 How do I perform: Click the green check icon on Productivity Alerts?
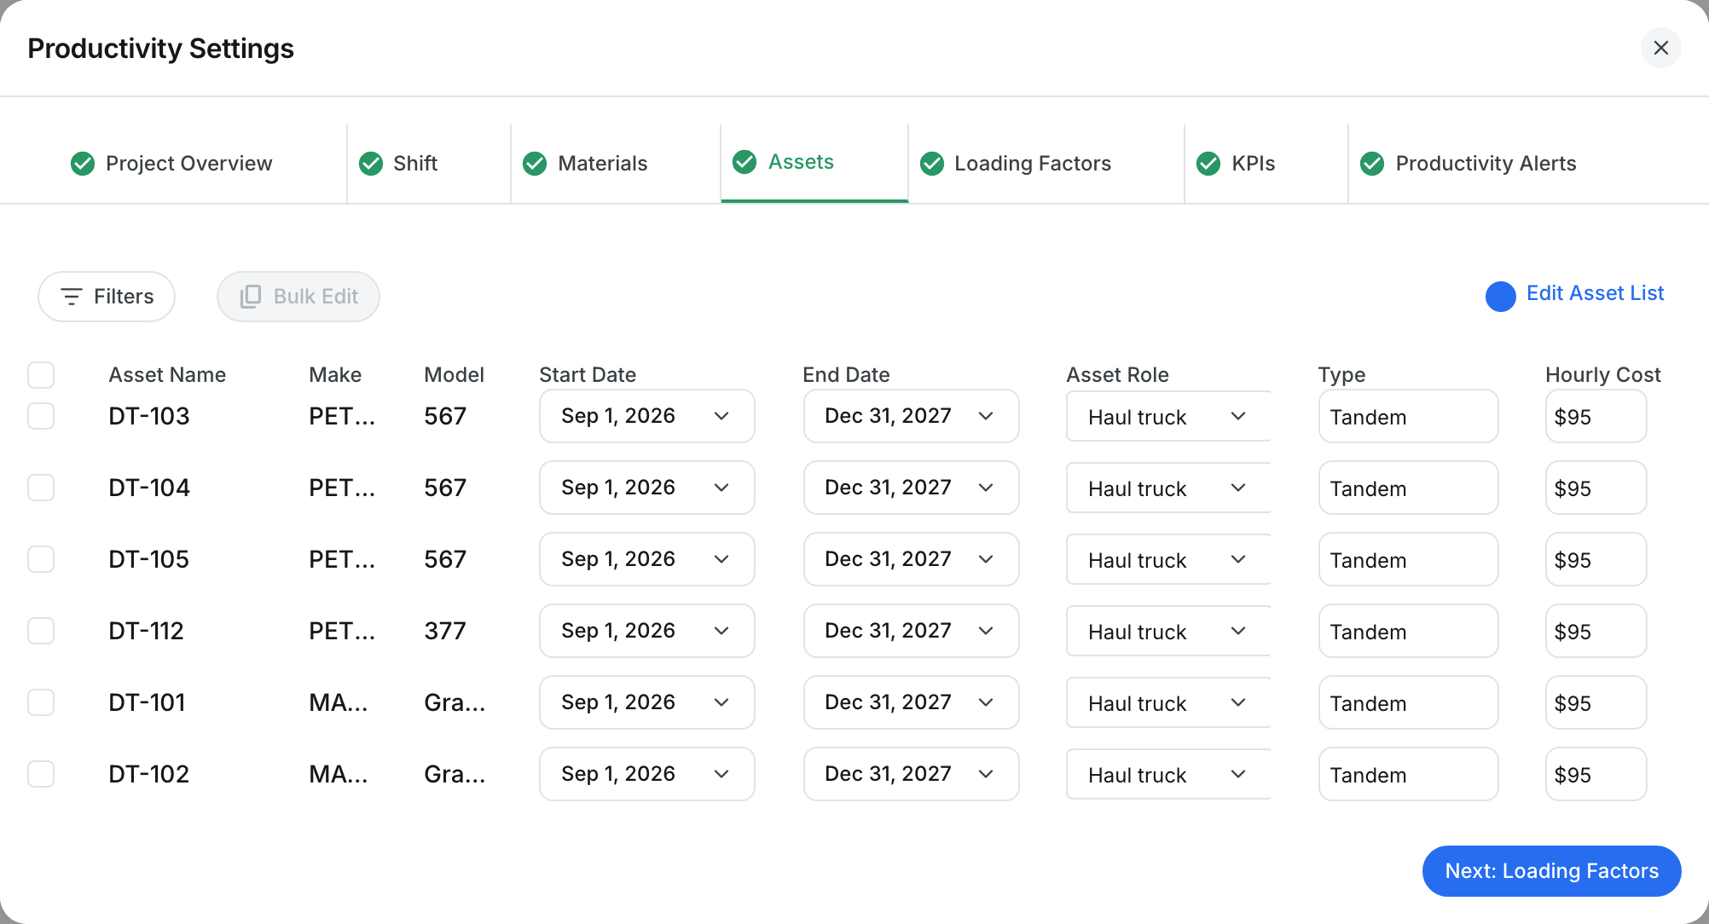[x=1371, y=163]
